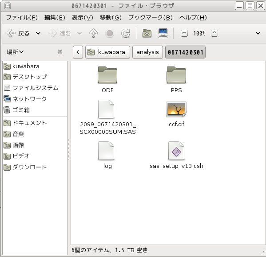The height and width of the screenshot is (257, 266).
Task: Select the PPS folder
Action: coord(176,80)
